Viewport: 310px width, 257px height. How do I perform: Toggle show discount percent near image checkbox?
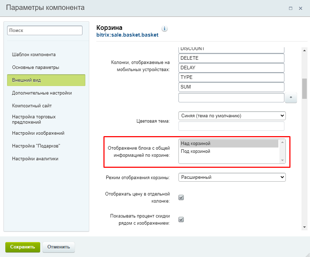click(181, 219)
